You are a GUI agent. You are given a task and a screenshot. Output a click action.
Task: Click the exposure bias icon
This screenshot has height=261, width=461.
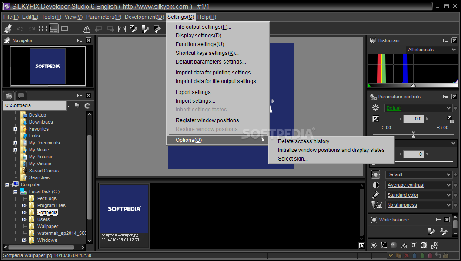click(376, 119)
